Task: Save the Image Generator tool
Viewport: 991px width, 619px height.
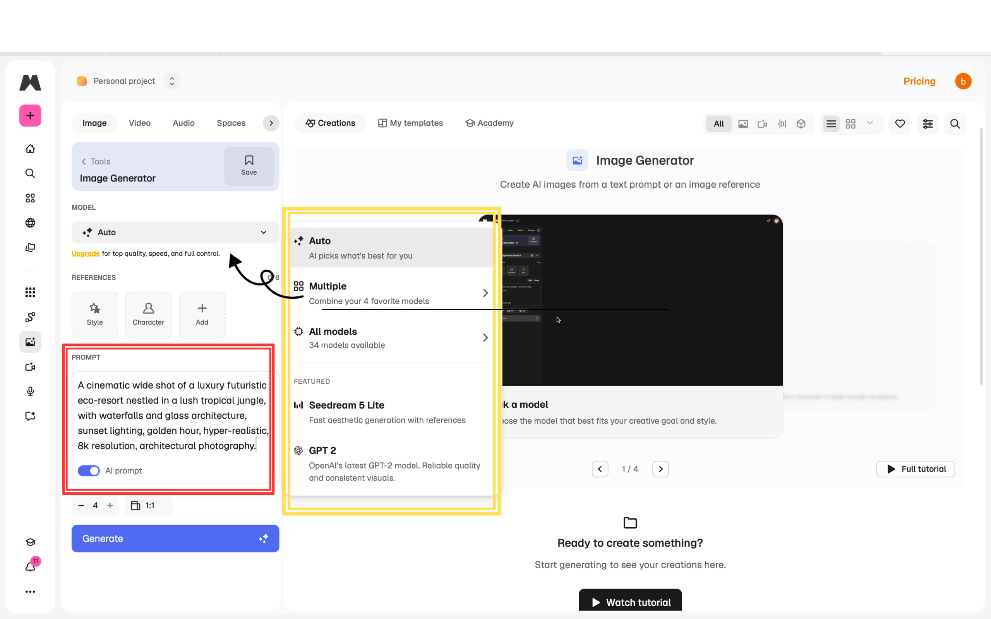Action: coord(249,166)
